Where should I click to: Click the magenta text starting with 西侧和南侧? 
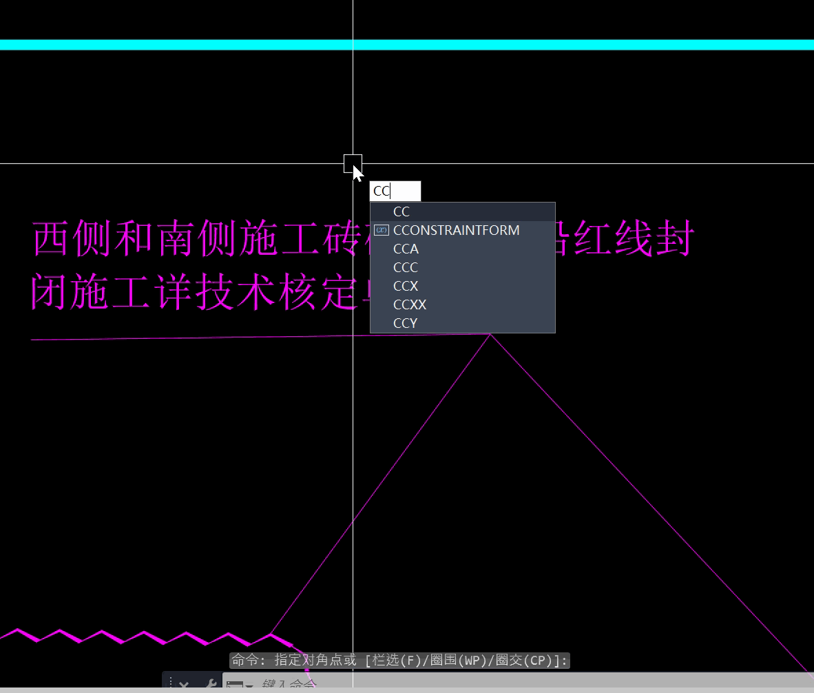[193, 240]
